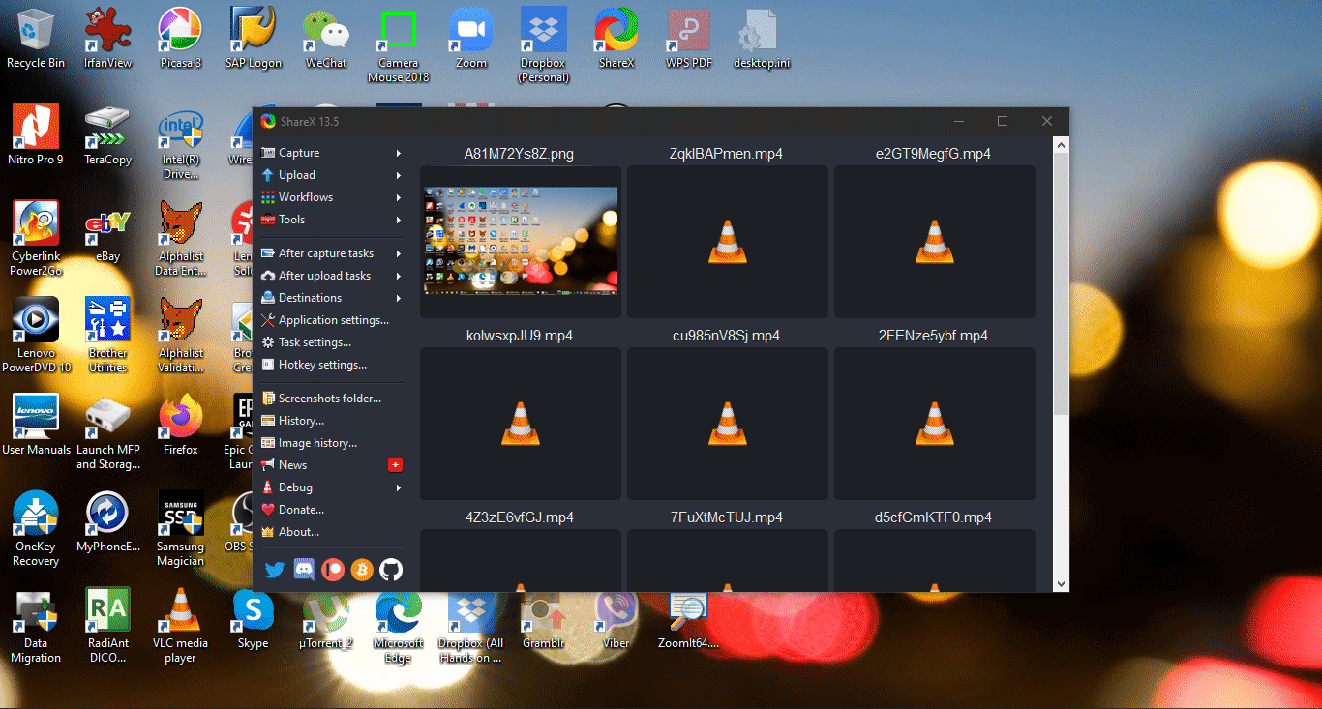Image resolution: width=1322 pixels, height=709 pixels.
Task: Select the cu985nV8Sj.mp4 thumbnail
Action: (728, 423)
